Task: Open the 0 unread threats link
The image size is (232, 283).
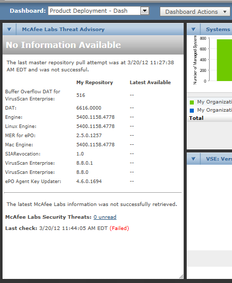Action: (x=105, y=217)
